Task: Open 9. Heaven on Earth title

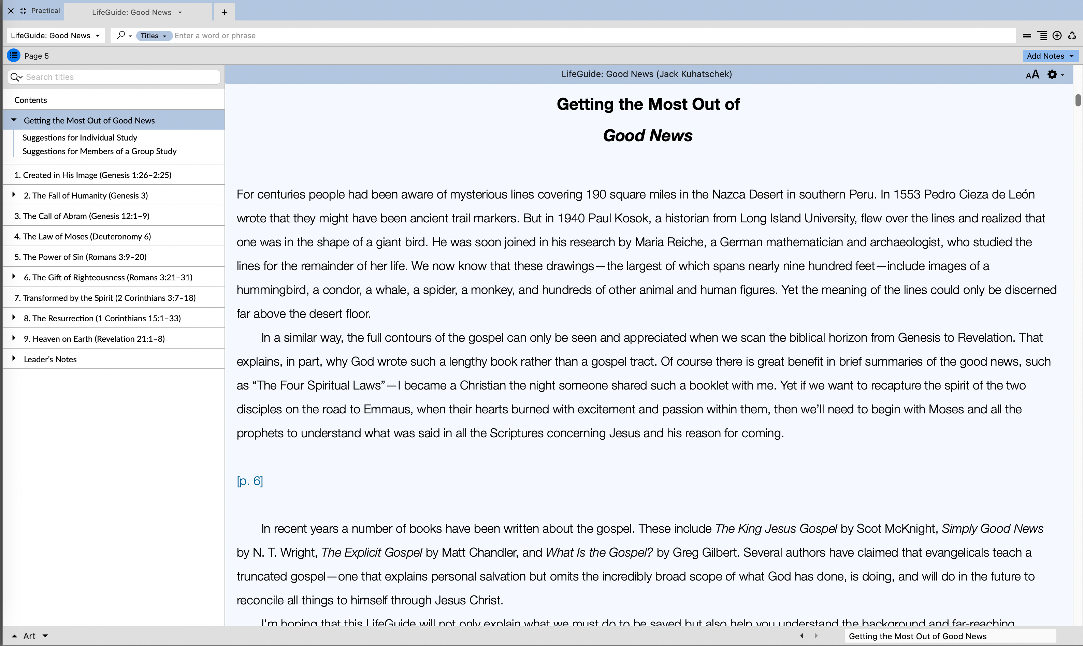Action: click(95, 339)
